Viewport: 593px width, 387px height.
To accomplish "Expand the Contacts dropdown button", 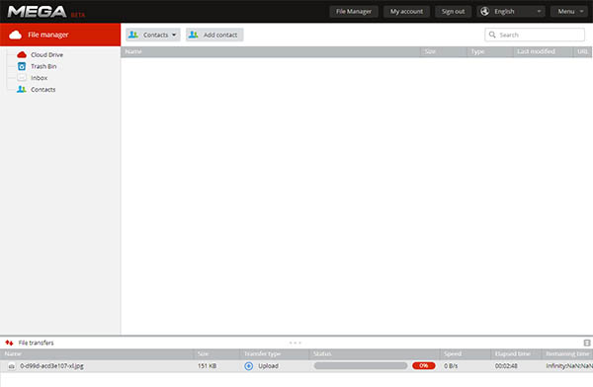I will [x=153, y=35].
